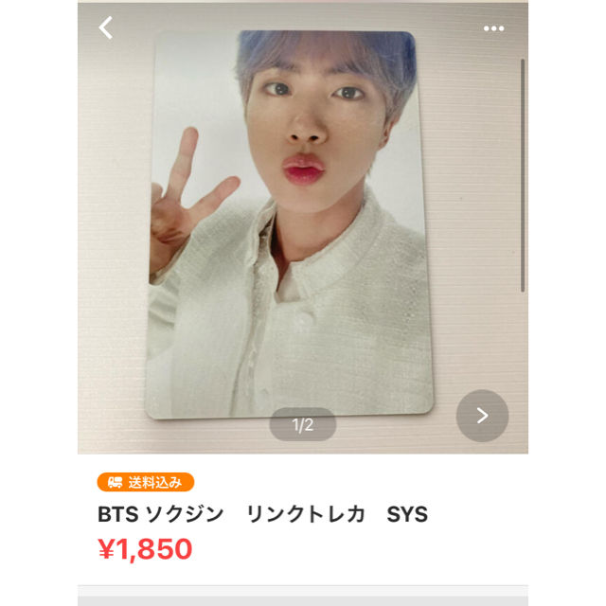Go back using the left arrow
The width and height of the screenshot is (606, 606).
tap(105, 27)
